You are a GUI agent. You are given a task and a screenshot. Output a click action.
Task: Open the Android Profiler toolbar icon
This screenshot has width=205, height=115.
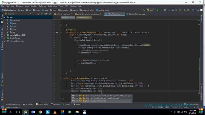click(173, 10)
